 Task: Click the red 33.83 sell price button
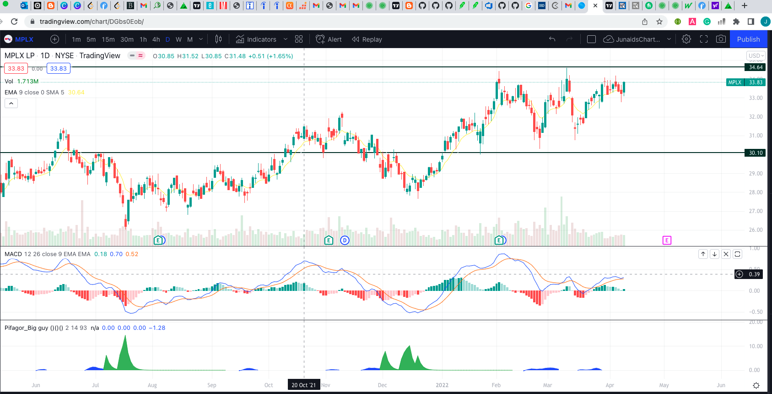[x=16, y=69]
